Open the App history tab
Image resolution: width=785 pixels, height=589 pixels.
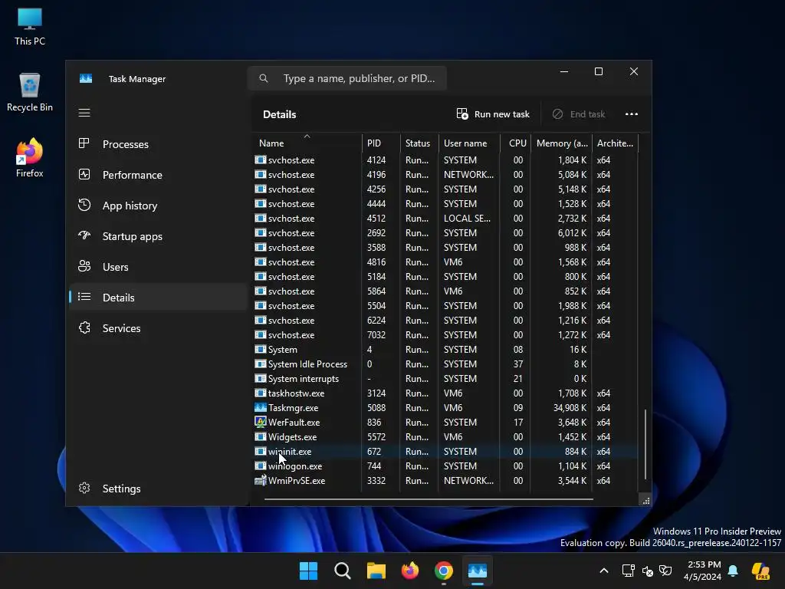pos(158,206)
